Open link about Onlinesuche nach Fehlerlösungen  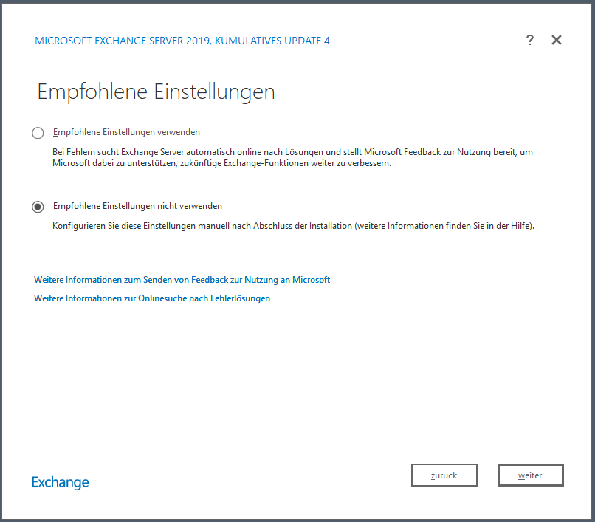tap(152, 298)
